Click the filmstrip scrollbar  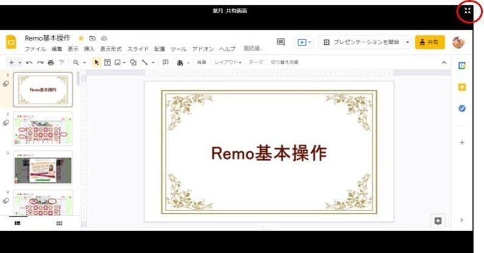pos(78,79)
